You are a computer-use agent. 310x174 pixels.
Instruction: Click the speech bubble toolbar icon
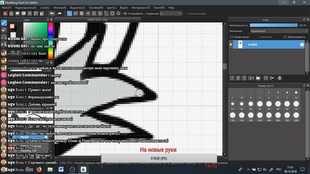(17, 14)
